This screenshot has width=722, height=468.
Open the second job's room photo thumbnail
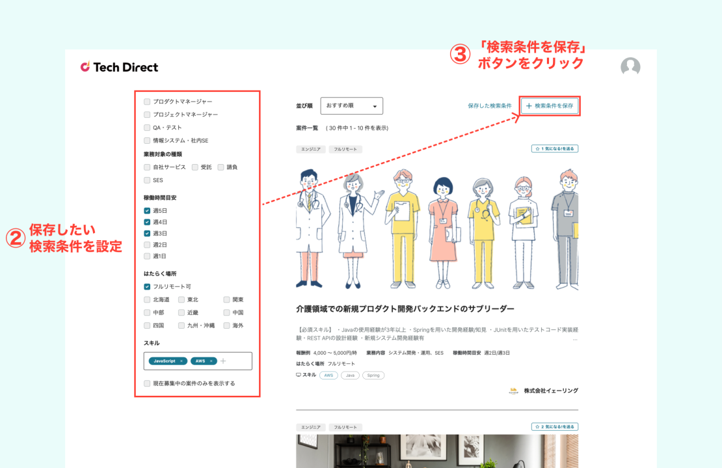pyautogui.click(x=437, y=452)
